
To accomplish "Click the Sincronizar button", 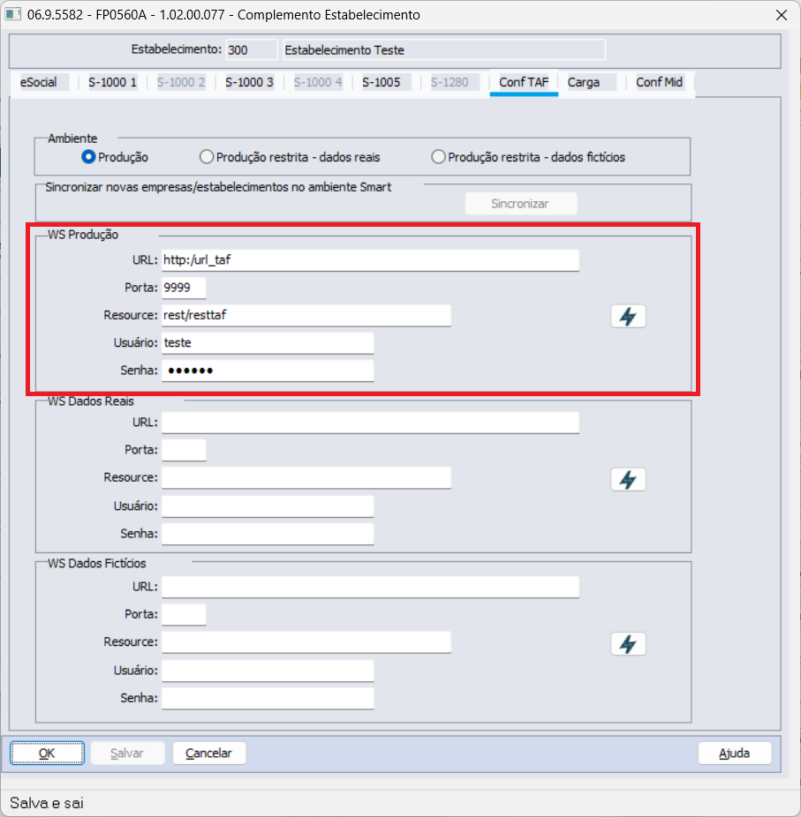I will click(x=520, y=204).
